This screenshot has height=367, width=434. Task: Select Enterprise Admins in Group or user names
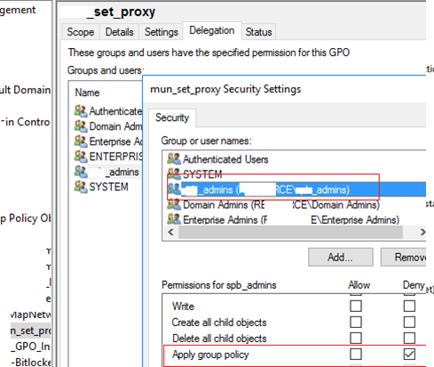click(x=291, y=219)
